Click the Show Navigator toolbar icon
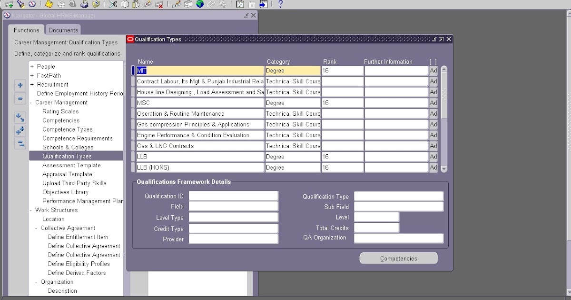 click(32, 4)
